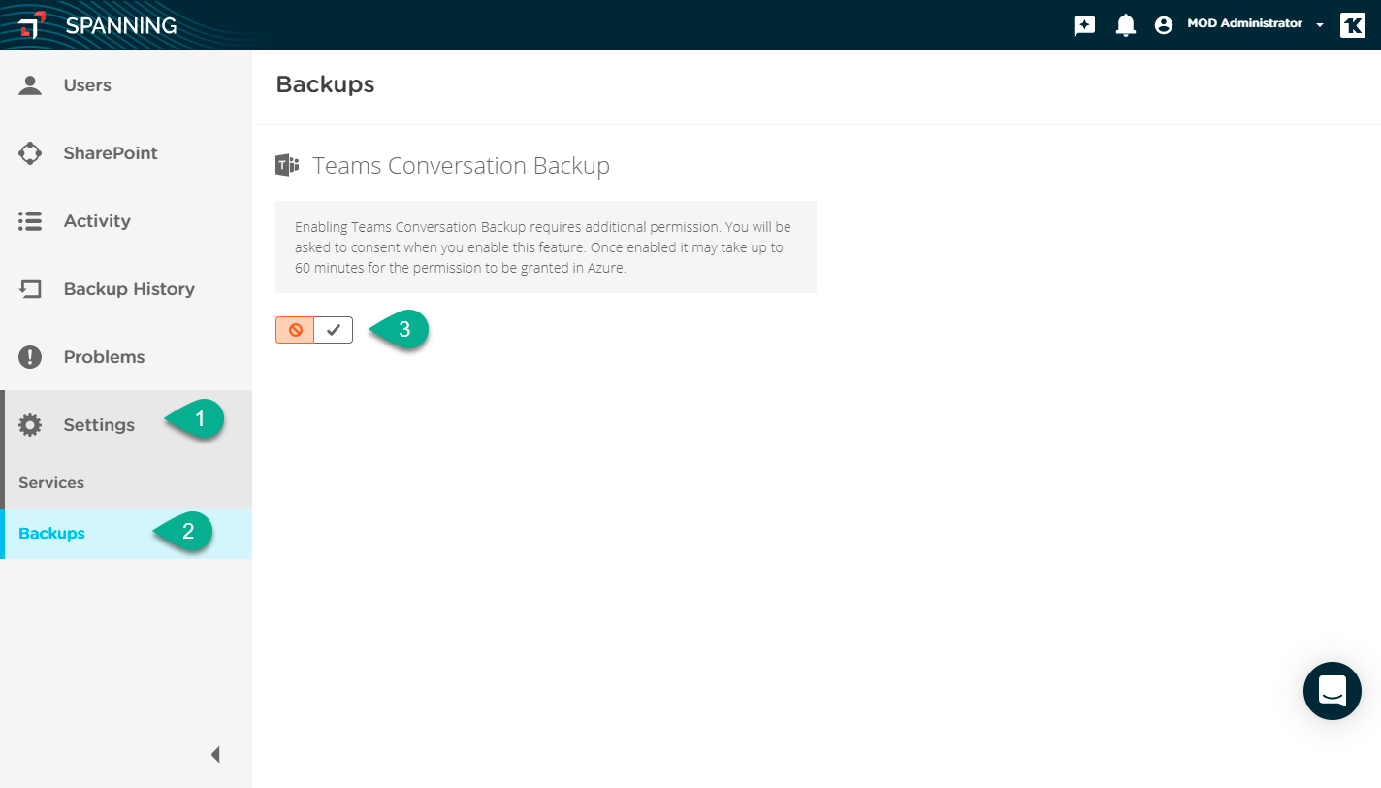Click the Spanning logo icon
This screenshot has width=1381, height=788.
(x=31, y=25)
